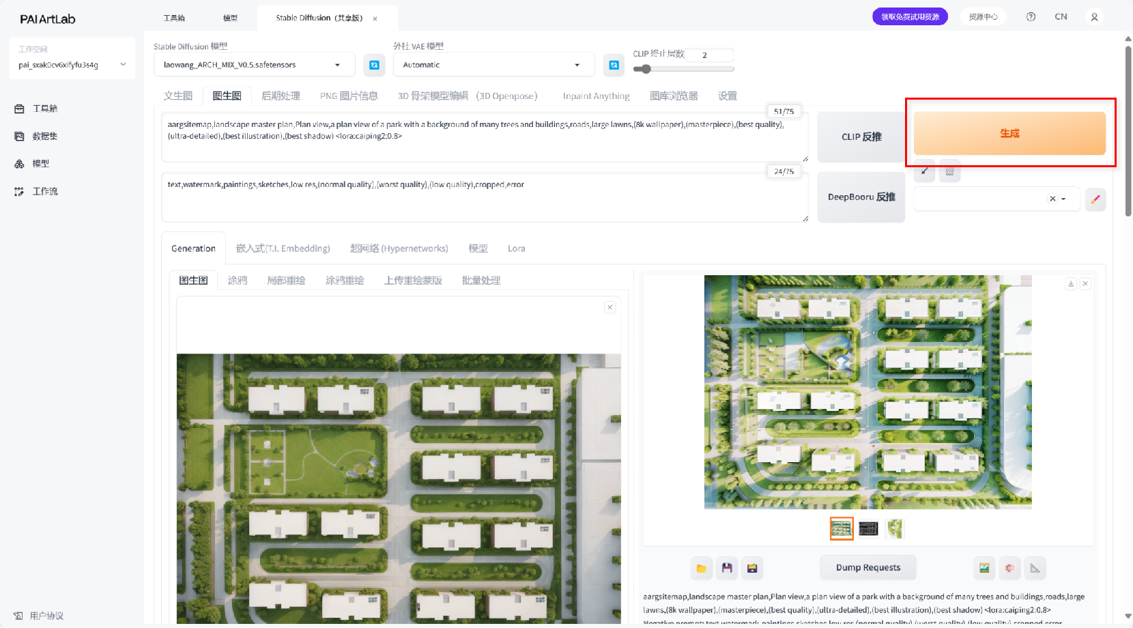Click the 数据集 sidebar icon
Screen dimensions: 1133x628
coord(19,137)
